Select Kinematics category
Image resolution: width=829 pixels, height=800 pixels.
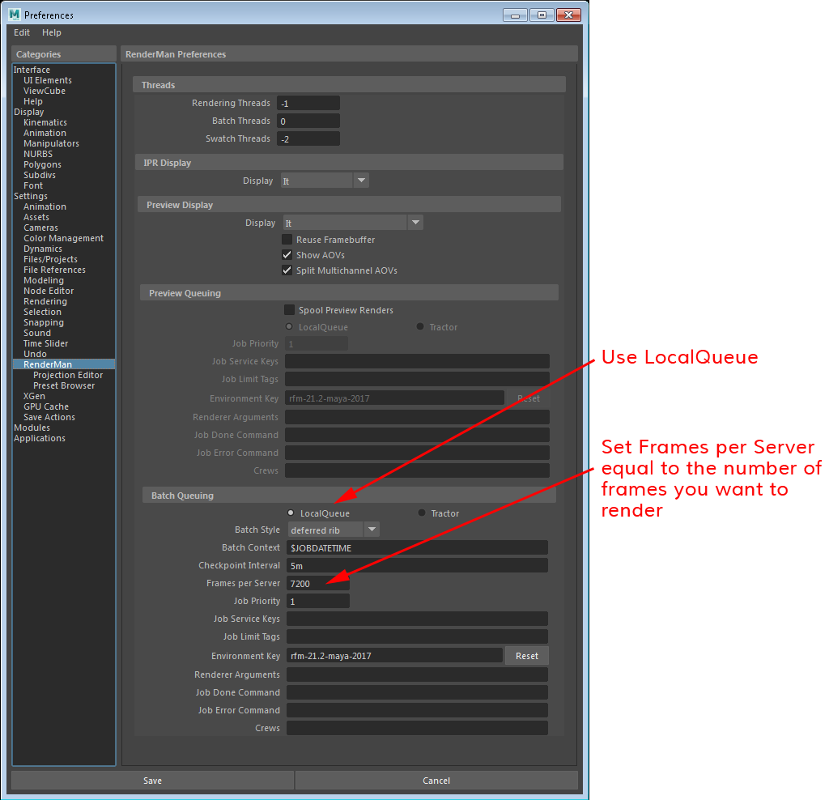point(45,122)
